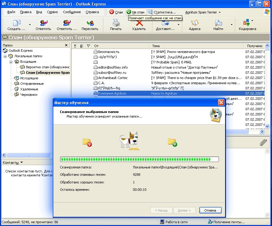Close the Мастер обучения dialog
This screenshot has width=272, height=226.
(221, 103)
